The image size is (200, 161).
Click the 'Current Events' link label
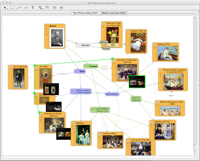point(104,68)
